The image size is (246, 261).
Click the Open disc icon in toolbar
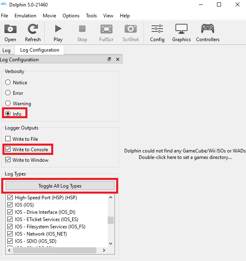[x=10, y=29]
